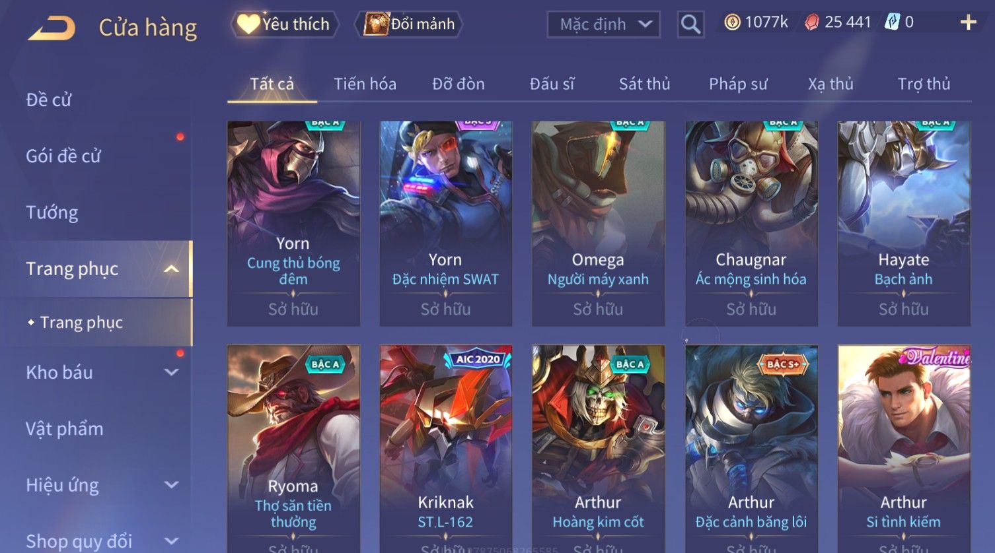Switch to the Sát thủ tab
This screenshot has width=995, height=553.
tap(644, 84)
